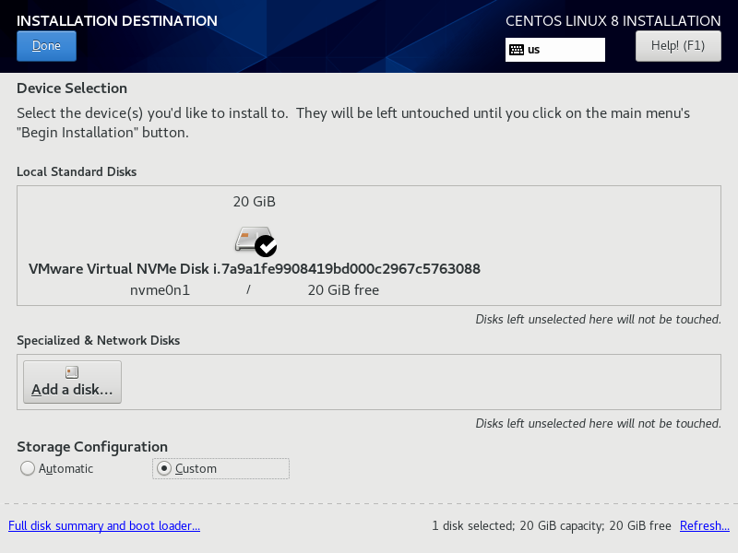Click the "INSTALLATION DESTINATION" title
Screen dimensions: 738x553
click(x=117, y=21)
